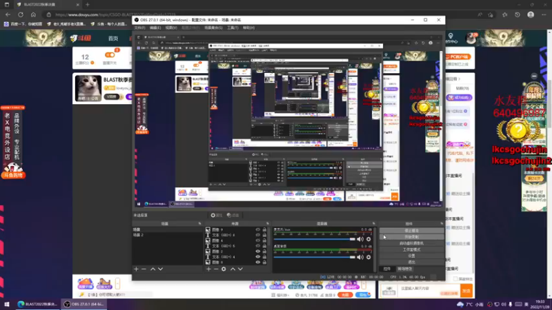Viewport: 552px width, 310px height.
Task: Open OBS 设置 button
Action: (411, 256)
